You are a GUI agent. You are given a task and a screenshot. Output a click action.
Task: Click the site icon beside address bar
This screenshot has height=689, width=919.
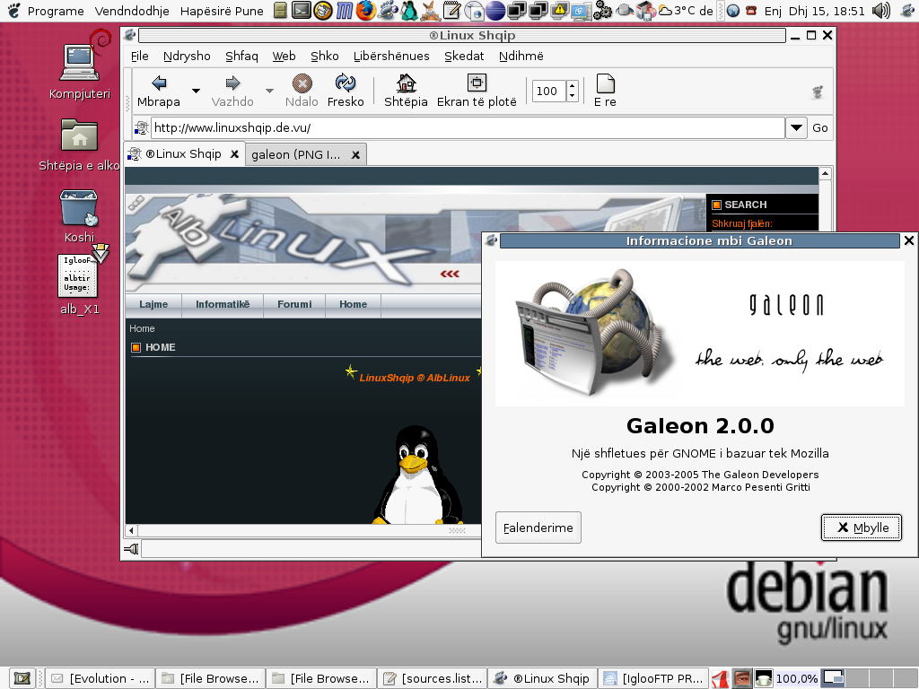coord(141,127)
